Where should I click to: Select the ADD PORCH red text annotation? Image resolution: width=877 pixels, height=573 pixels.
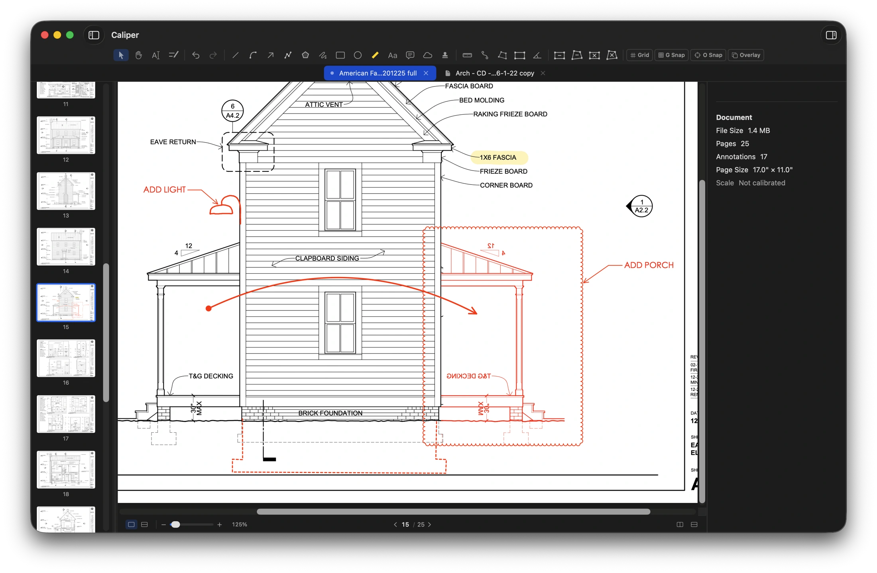coord(649,265)
